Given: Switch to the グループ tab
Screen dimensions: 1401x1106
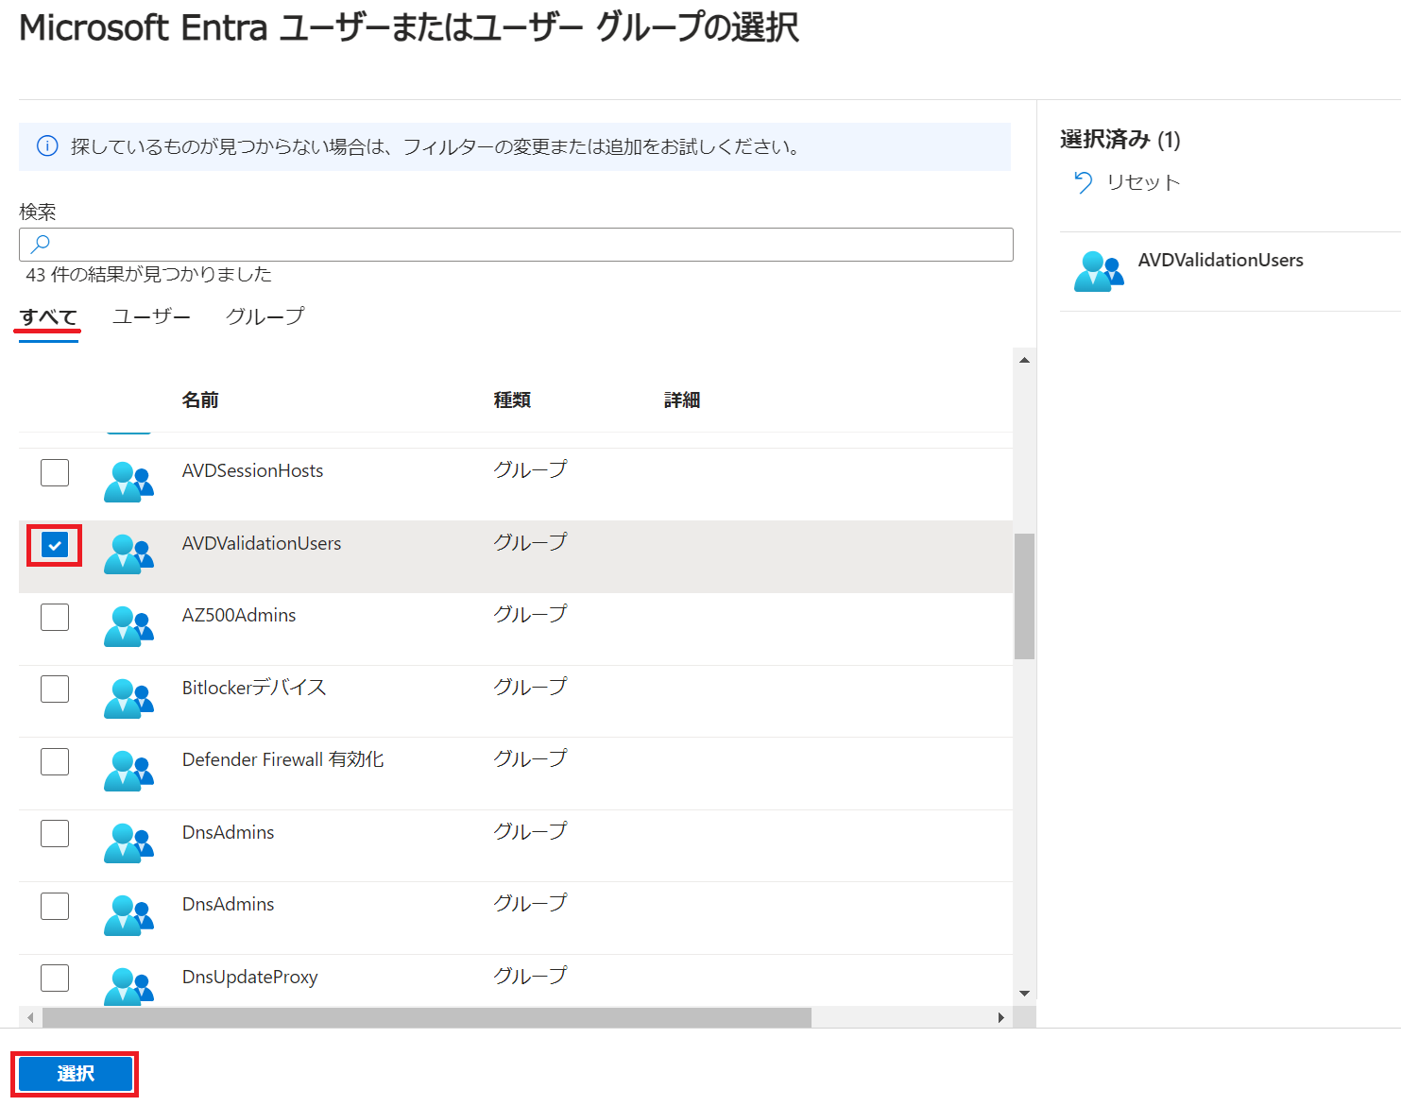Looking at the screenshot, I should 265,316.
